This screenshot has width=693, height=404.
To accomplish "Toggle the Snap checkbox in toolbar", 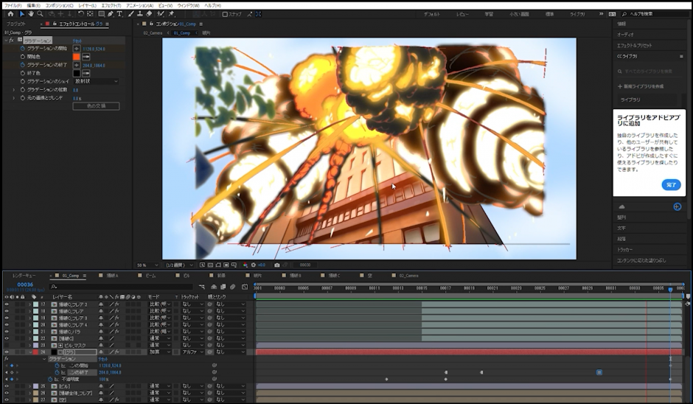I will click(x=225, y=14).
